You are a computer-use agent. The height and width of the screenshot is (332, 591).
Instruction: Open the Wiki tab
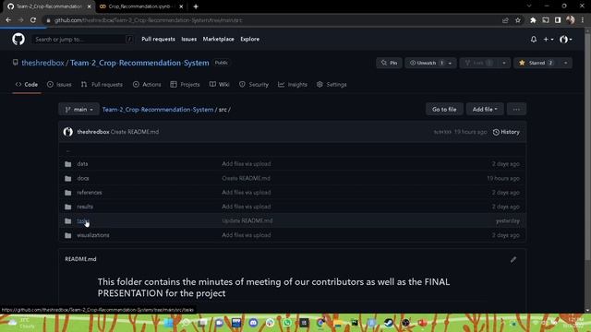click(x=220, y=84)
